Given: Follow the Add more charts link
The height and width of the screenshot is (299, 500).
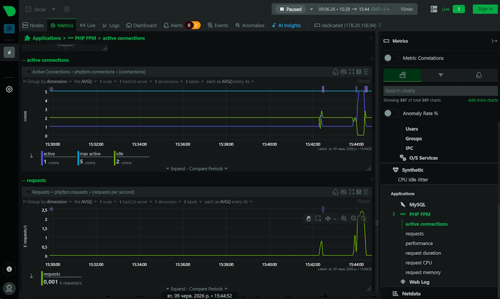Looking at the screenshot, I should coord(482,100).
